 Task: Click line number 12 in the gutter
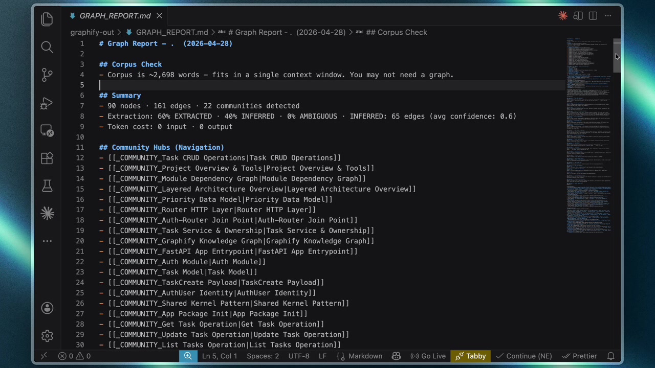pyautogui.click(x=80, y=158)
